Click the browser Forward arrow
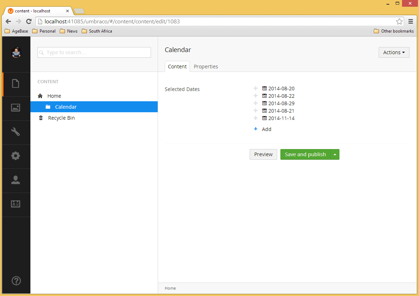Viewport: 419px width, 296px height. pos(18,21)
